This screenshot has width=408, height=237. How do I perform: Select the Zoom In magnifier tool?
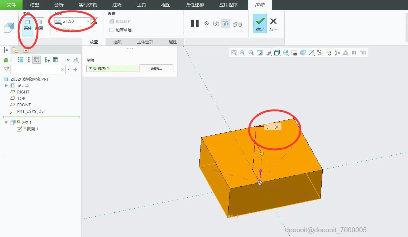[x=242, y=53]
